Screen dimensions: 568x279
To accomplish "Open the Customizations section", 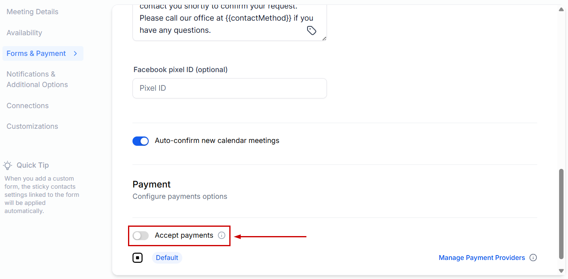I will click(32, 126).
